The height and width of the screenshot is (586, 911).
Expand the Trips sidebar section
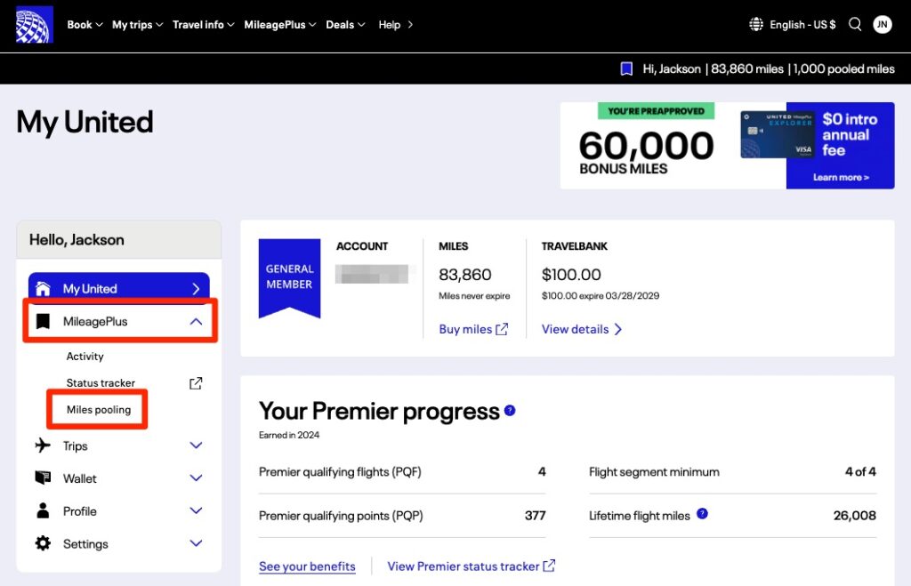coord(196,446)
